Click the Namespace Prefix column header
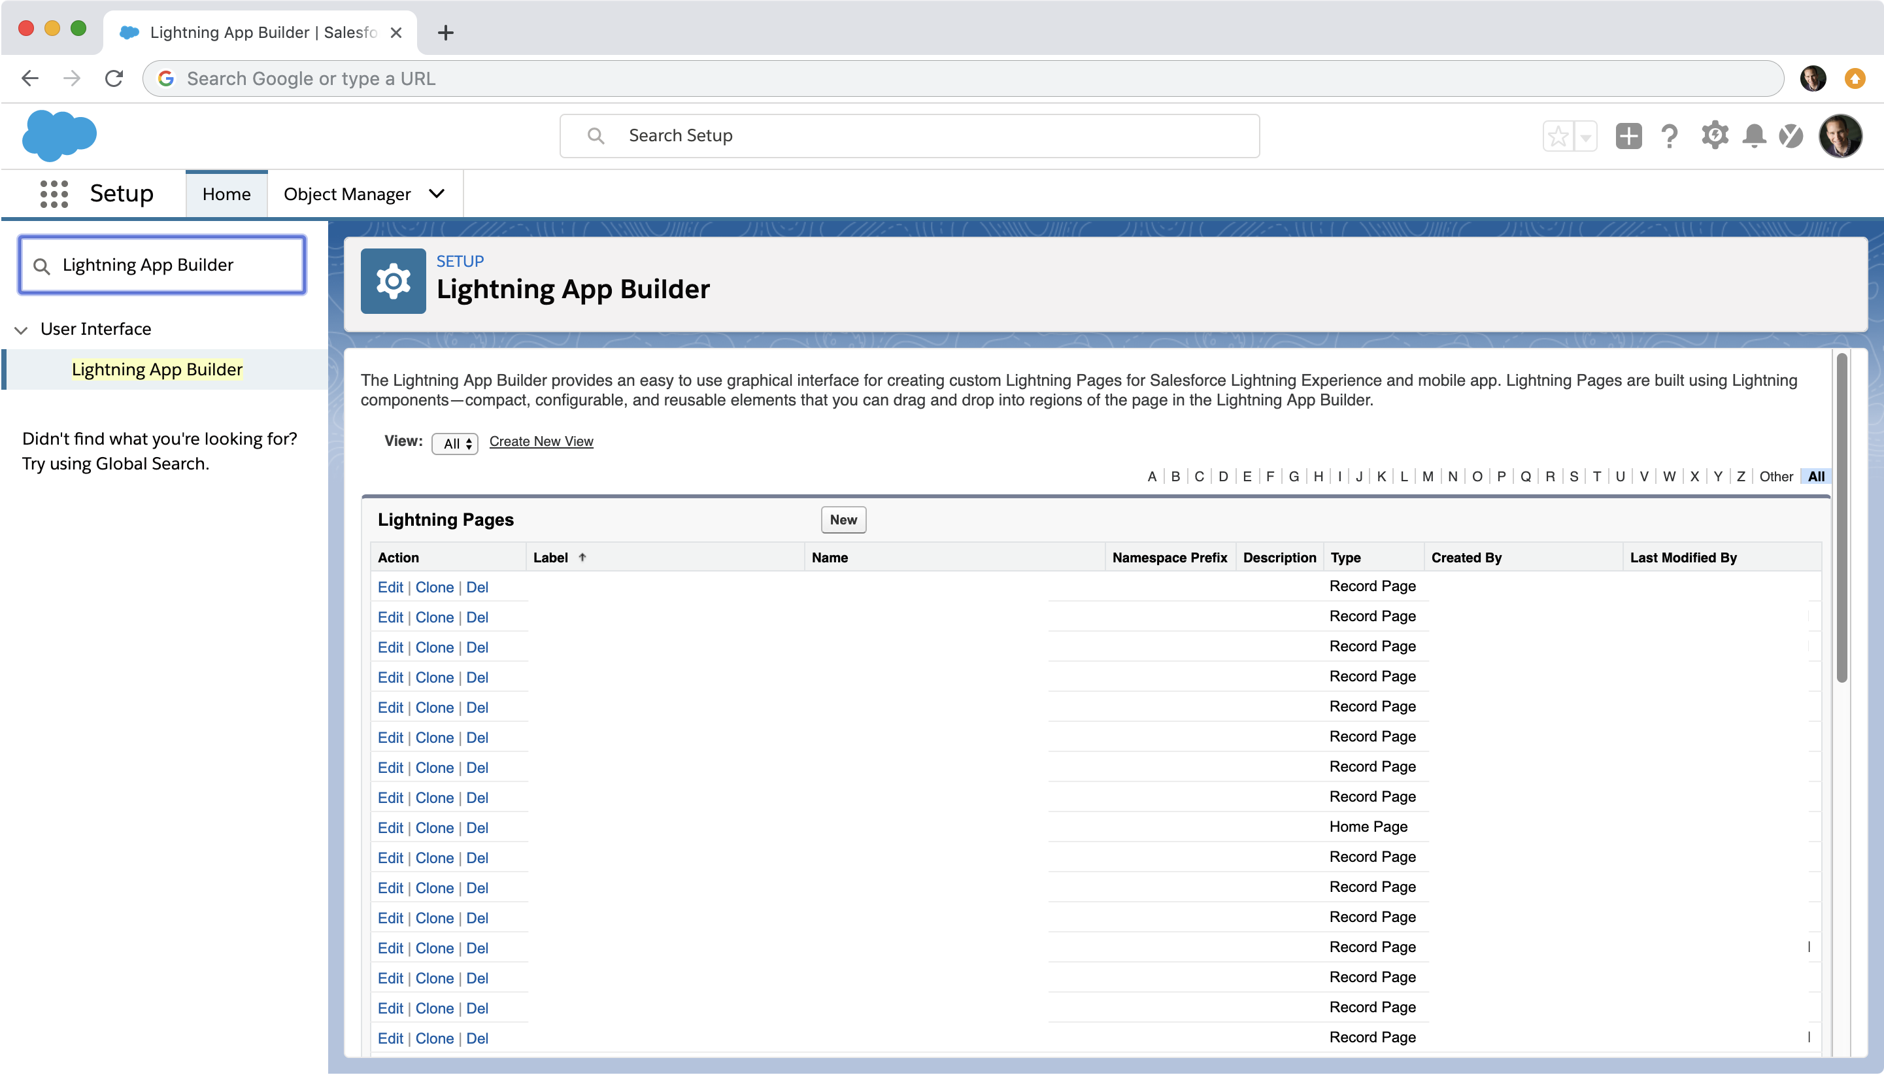 1169,558
